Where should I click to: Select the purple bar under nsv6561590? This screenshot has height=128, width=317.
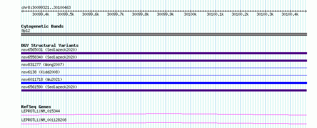click(x=164, y=90)
